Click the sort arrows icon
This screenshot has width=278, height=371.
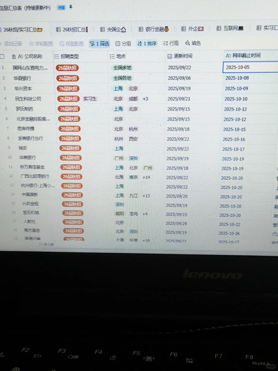coord(140,44)
